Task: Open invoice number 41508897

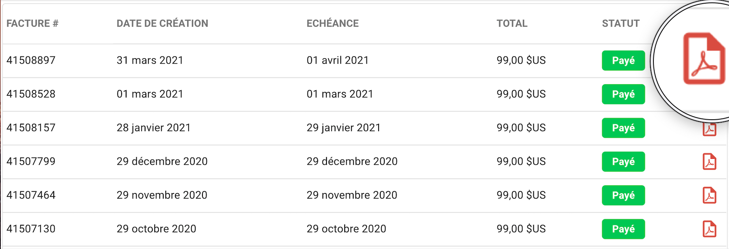Action: pyautogui.click(x=31, y=60)
